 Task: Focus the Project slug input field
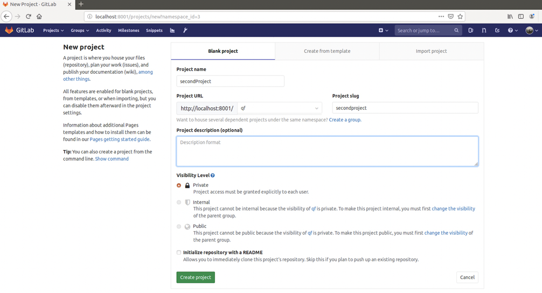405,108
